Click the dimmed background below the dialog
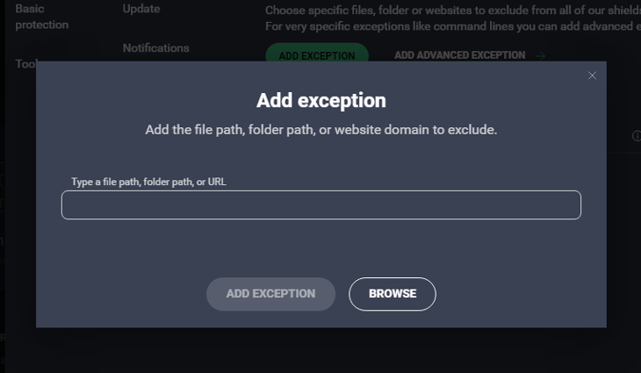The image size is (641, 373). click(320, 351)
